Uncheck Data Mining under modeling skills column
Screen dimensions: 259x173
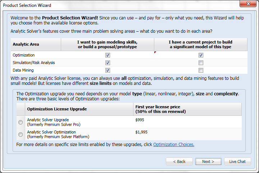(x=108, y=70)
